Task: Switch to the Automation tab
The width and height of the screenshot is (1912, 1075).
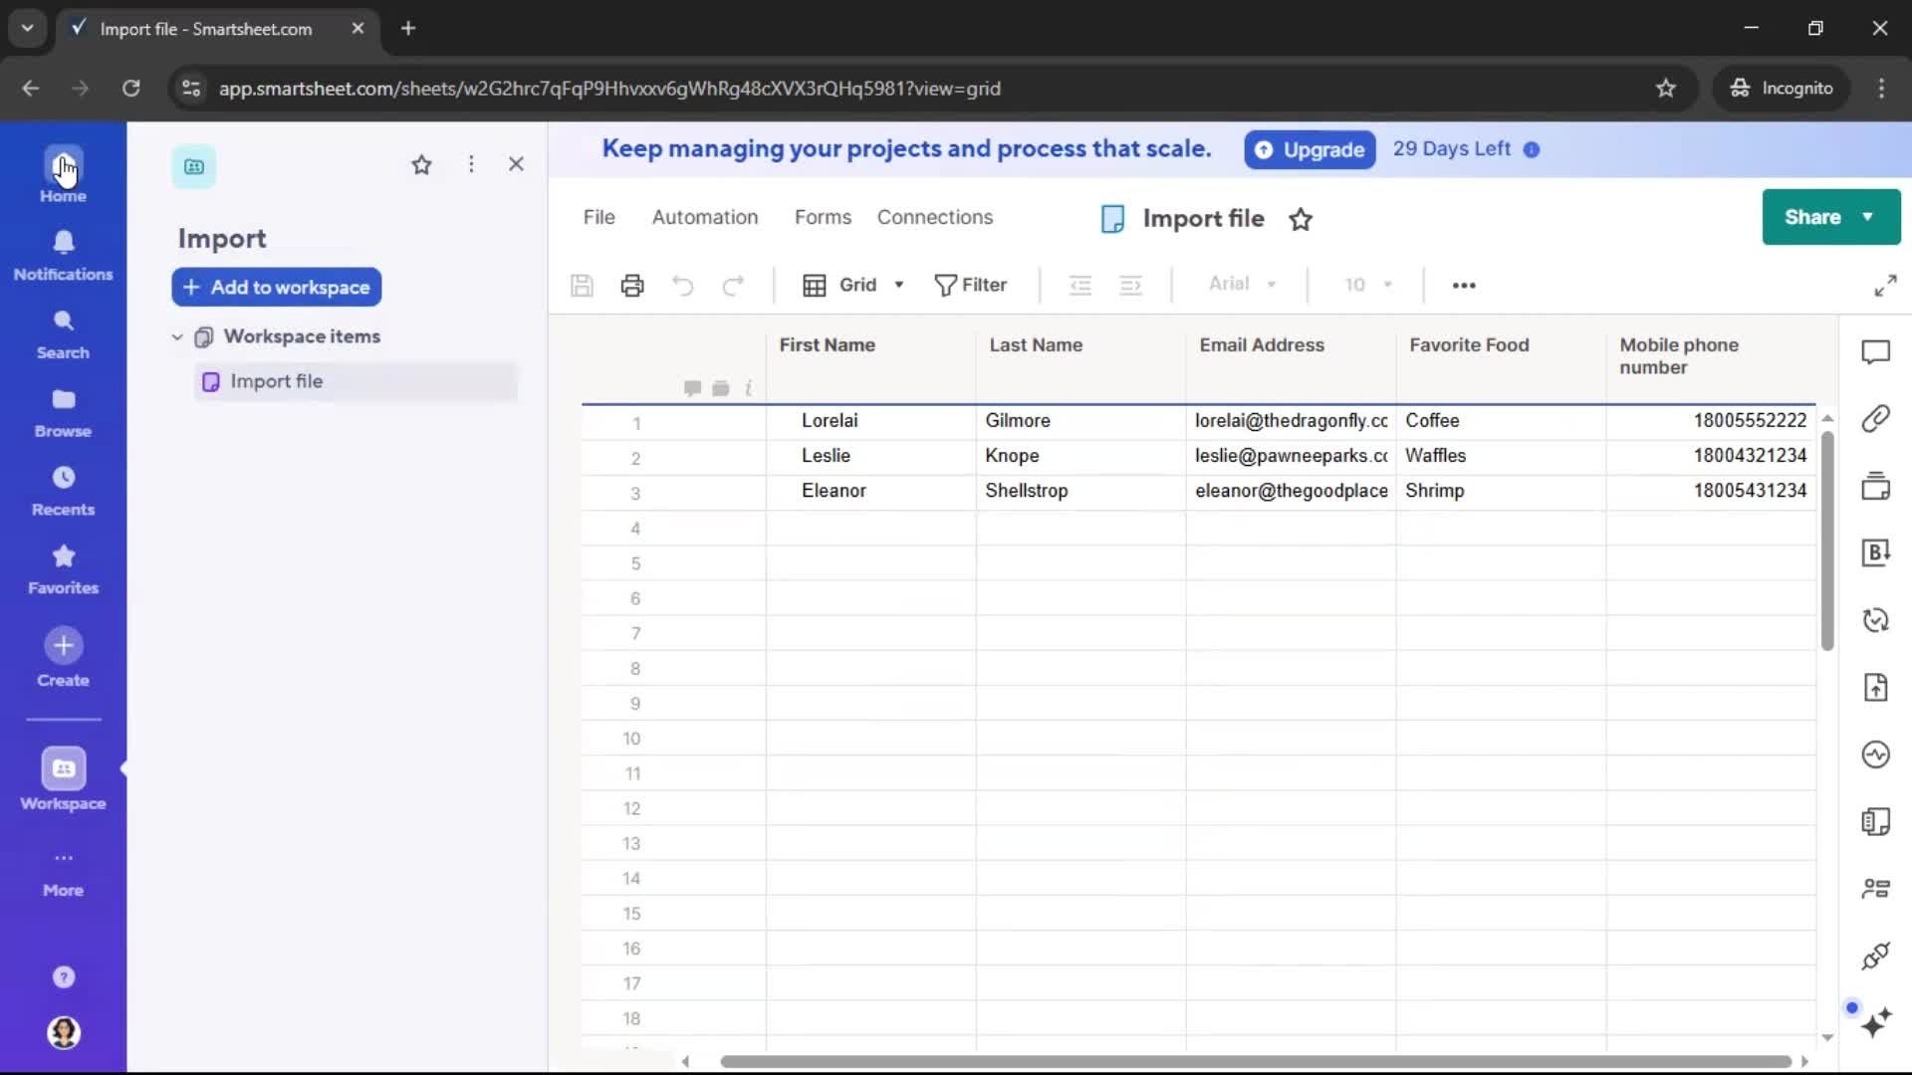Action: click(x=705, y=217)
